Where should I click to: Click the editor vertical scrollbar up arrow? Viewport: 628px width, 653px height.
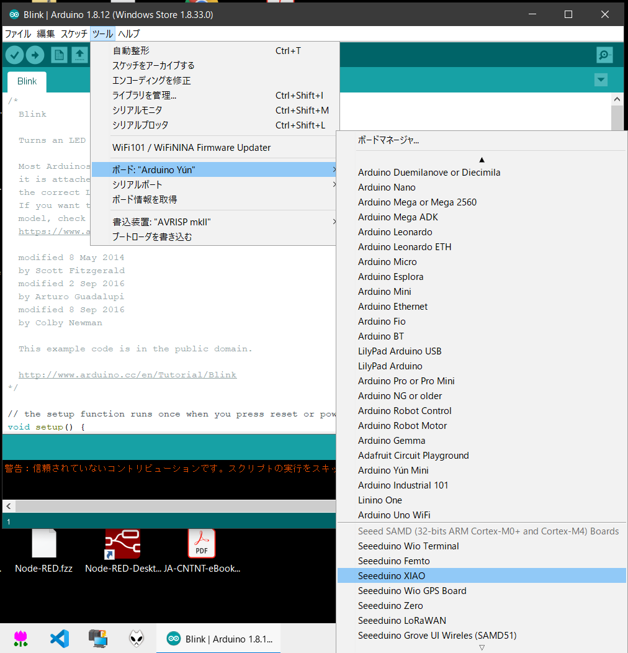[617, 99]
